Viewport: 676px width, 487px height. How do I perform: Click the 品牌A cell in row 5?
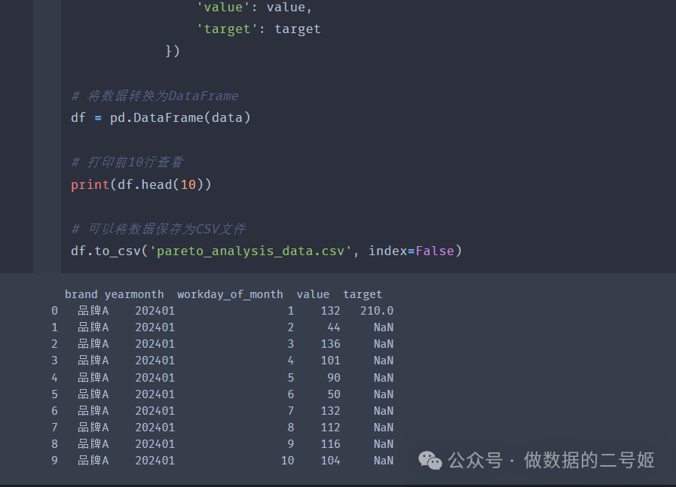[93, 394]
